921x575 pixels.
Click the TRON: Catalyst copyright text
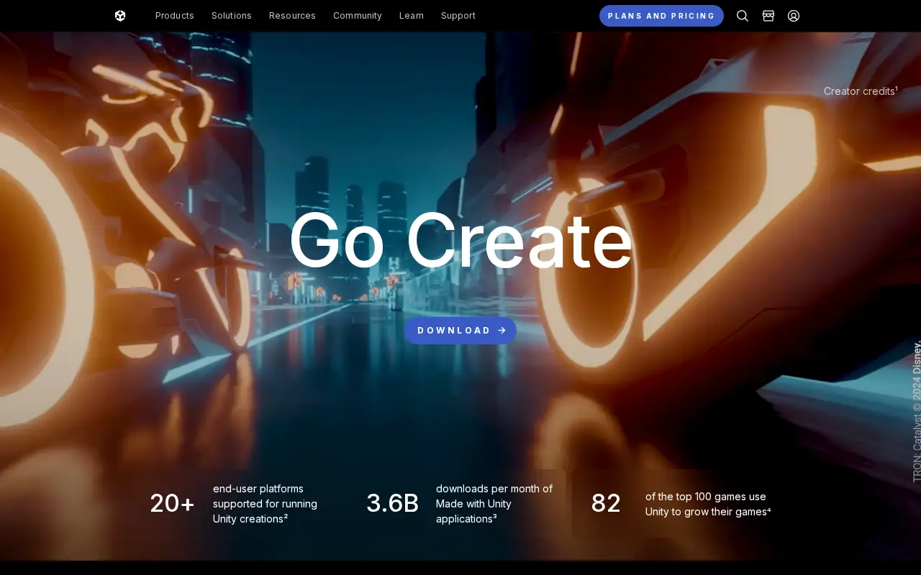coord(917,411)
